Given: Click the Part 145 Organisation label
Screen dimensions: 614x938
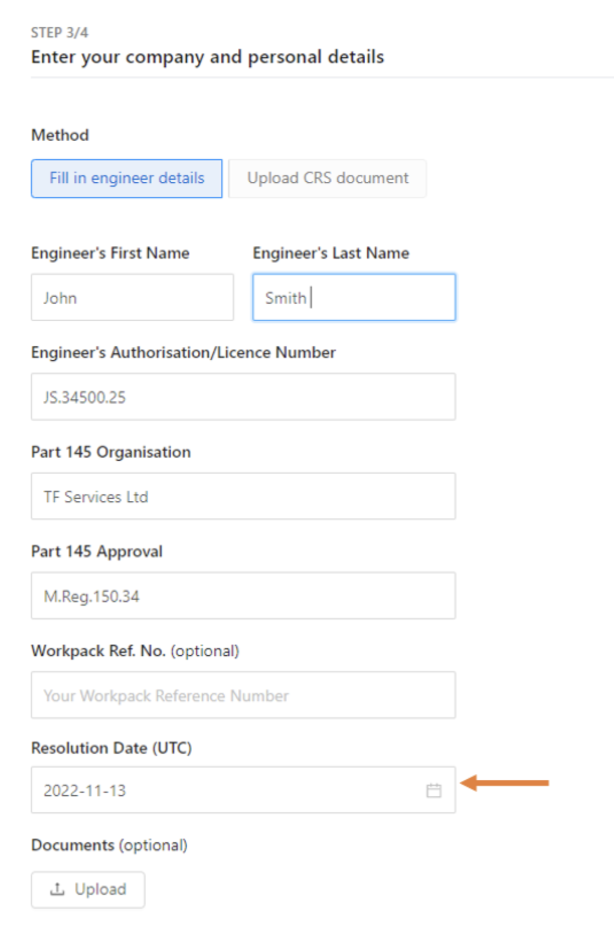Looking at the screenshot, I should pyautogui.click(x=111, y=452).
